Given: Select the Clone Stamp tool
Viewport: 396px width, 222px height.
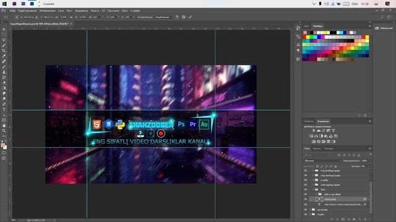Looking at the screenshot, I should (4, 72).
